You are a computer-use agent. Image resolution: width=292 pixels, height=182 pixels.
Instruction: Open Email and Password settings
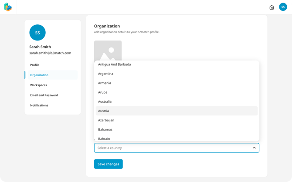[x=44, y=95]
